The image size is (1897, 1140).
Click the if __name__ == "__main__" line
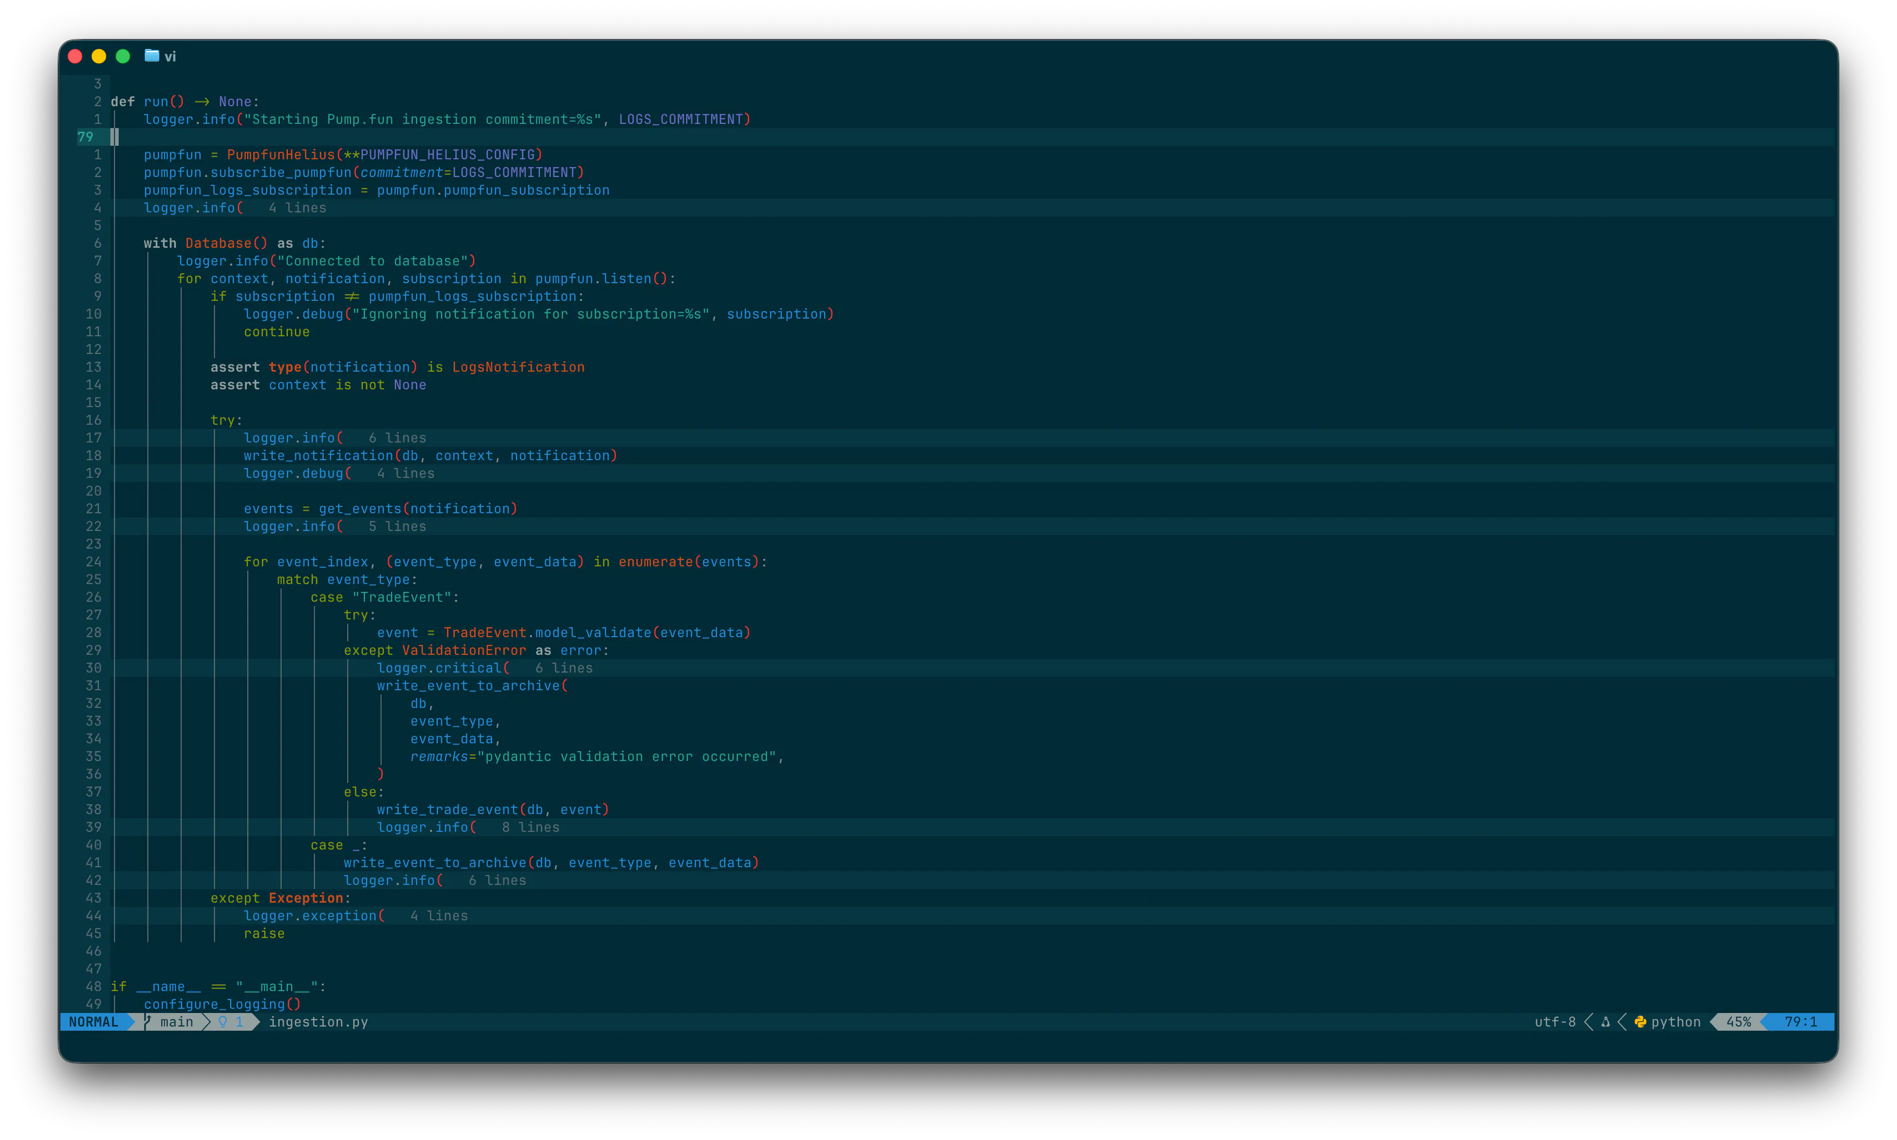[219, 986]
